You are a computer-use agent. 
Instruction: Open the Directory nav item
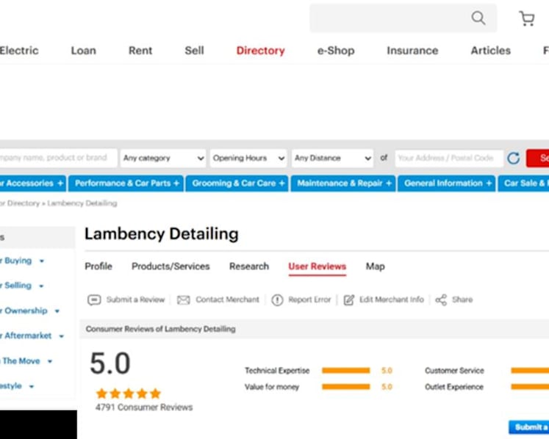(260, 51)
